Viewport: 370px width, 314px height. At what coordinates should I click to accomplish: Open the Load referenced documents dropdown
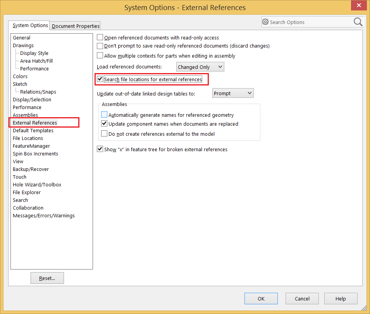click(x=200, y=67)
